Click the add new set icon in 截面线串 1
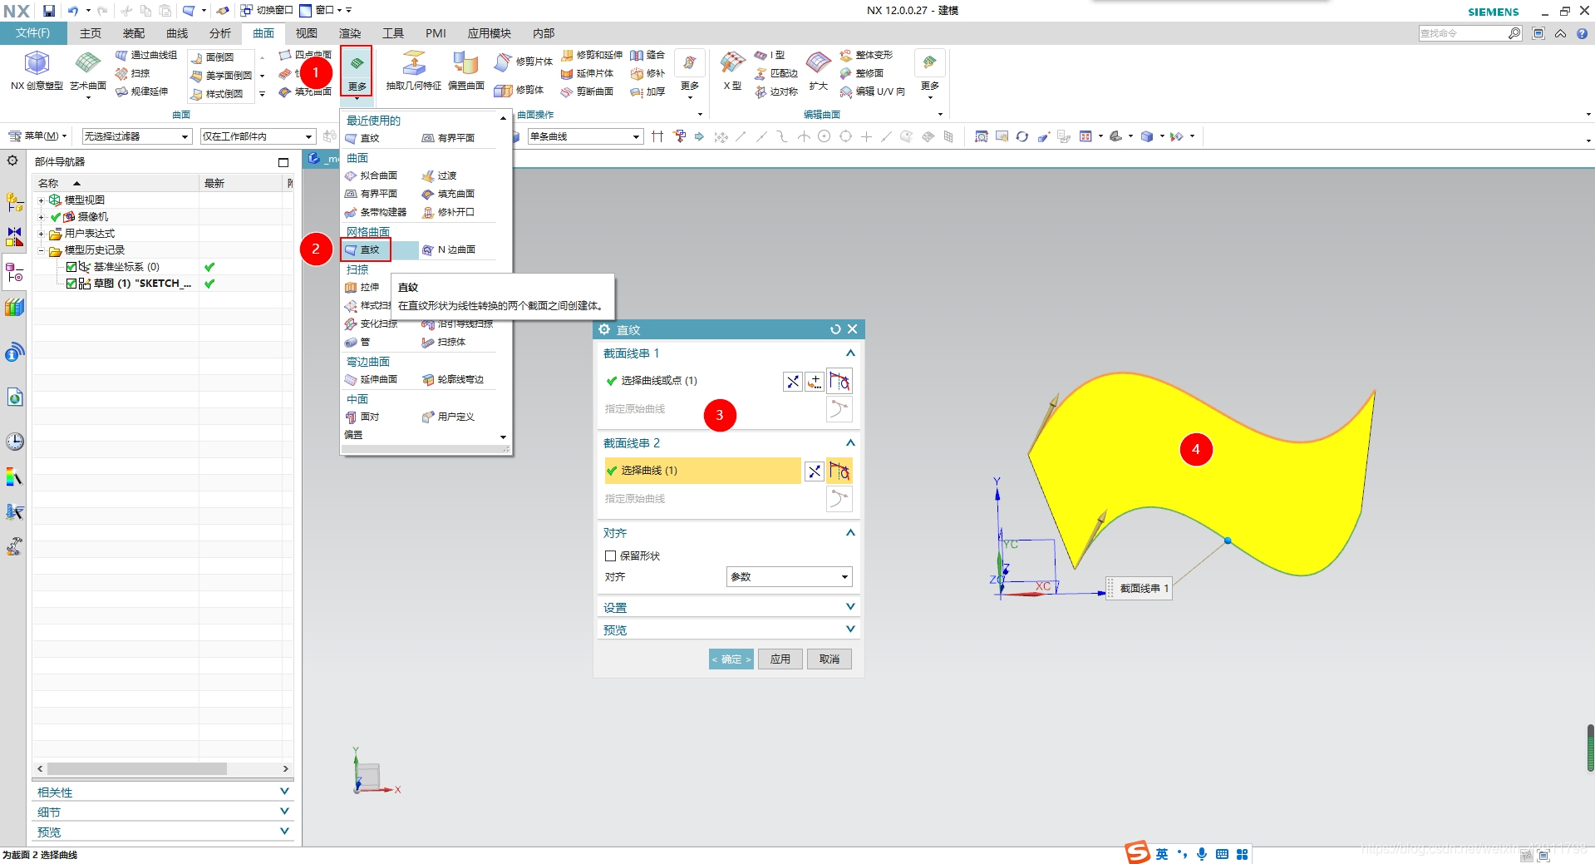 pos(815,381)
